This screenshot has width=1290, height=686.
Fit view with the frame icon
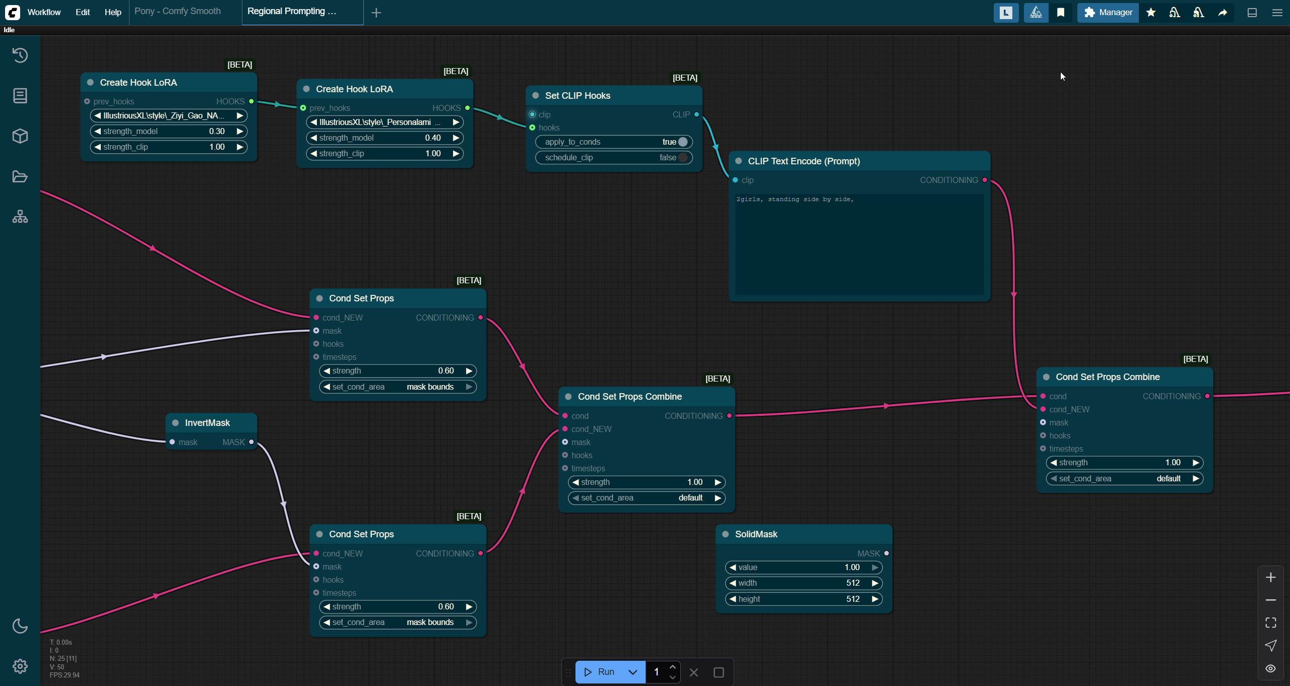pyautogui.click(x=1271, y=622)
